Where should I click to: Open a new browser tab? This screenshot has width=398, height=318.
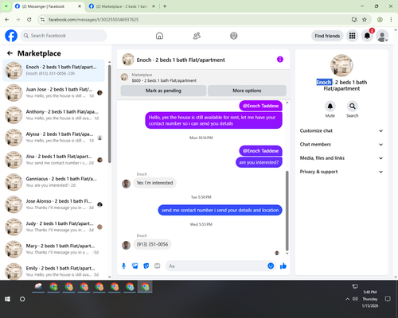point(165,6)
